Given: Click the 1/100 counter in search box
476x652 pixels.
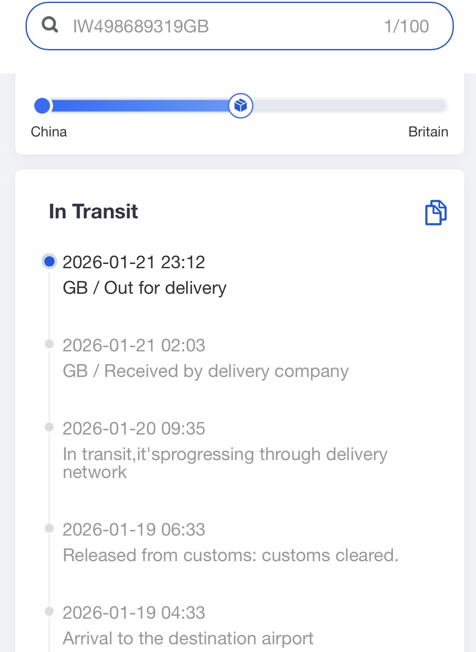Looking at the screenshot, I should 406,26.
